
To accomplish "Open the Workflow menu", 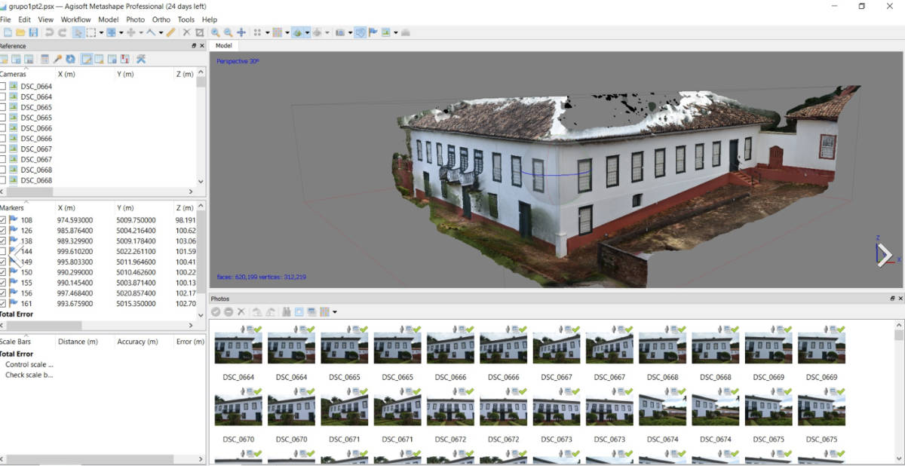I will click(75, 20).
